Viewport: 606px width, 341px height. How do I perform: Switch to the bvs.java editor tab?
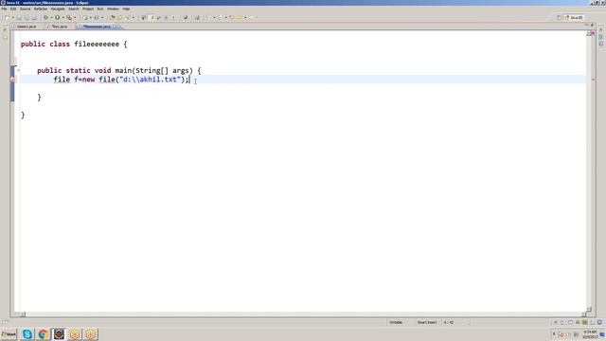click(x=59, y=27)
